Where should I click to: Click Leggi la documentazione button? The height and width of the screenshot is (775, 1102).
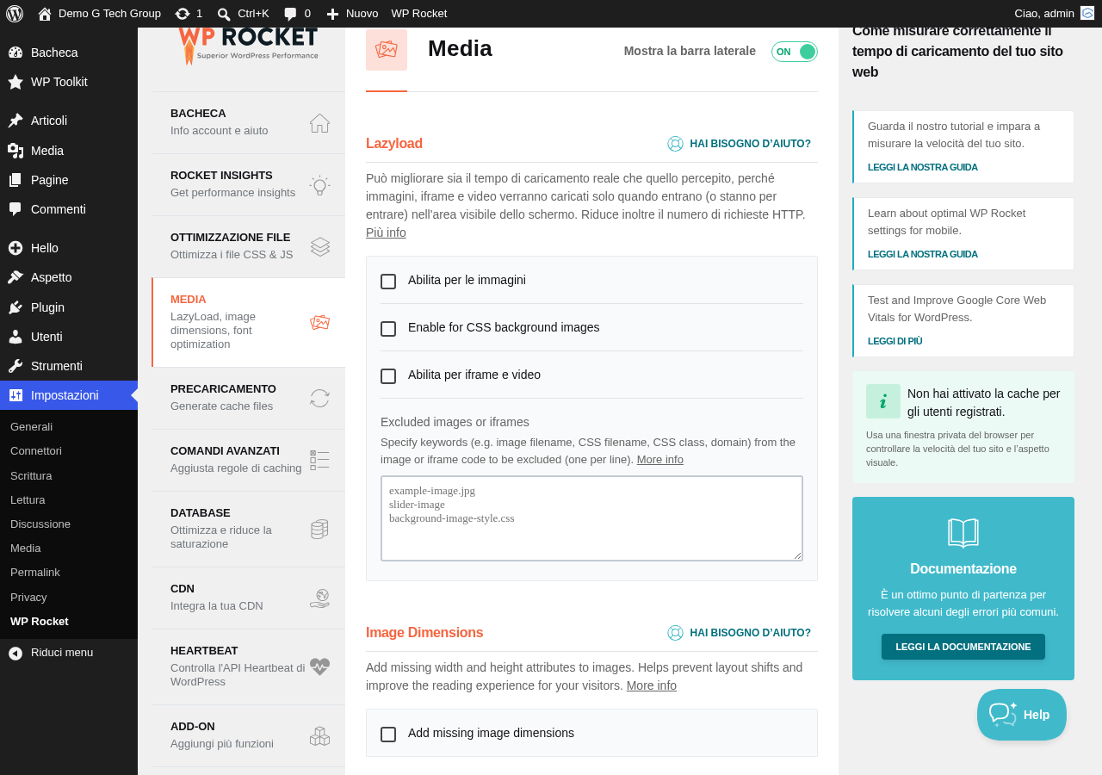[963, 647]
